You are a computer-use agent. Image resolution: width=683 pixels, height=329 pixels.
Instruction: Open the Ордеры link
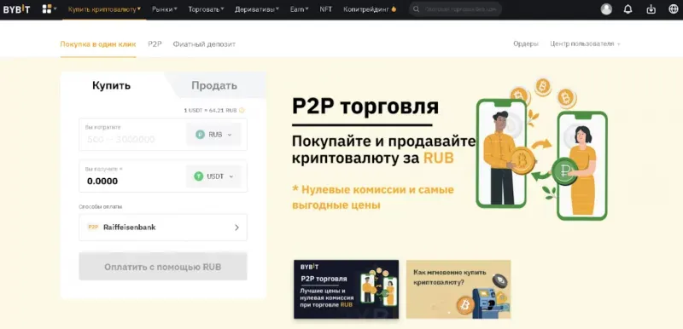click(526, 44)
